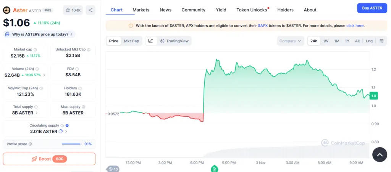Open the Holders tab
The height and width of the screenshot is (172, 391).
tap(285, 10)
